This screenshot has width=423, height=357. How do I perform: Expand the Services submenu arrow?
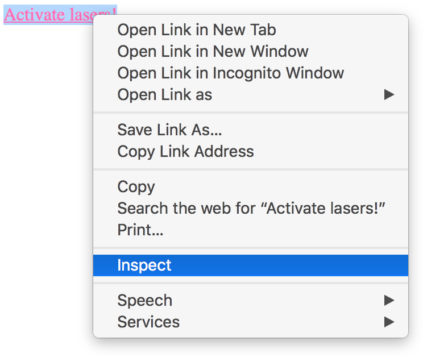[389, 322]
